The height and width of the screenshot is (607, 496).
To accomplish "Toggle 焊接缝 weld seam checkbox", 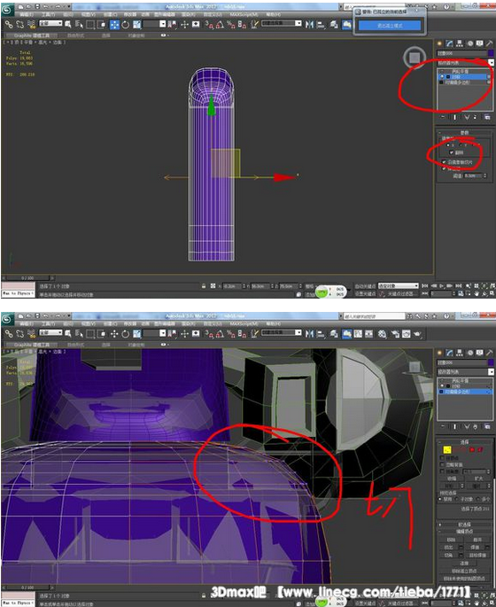I will pyautogui.click(x=444, y=168).
